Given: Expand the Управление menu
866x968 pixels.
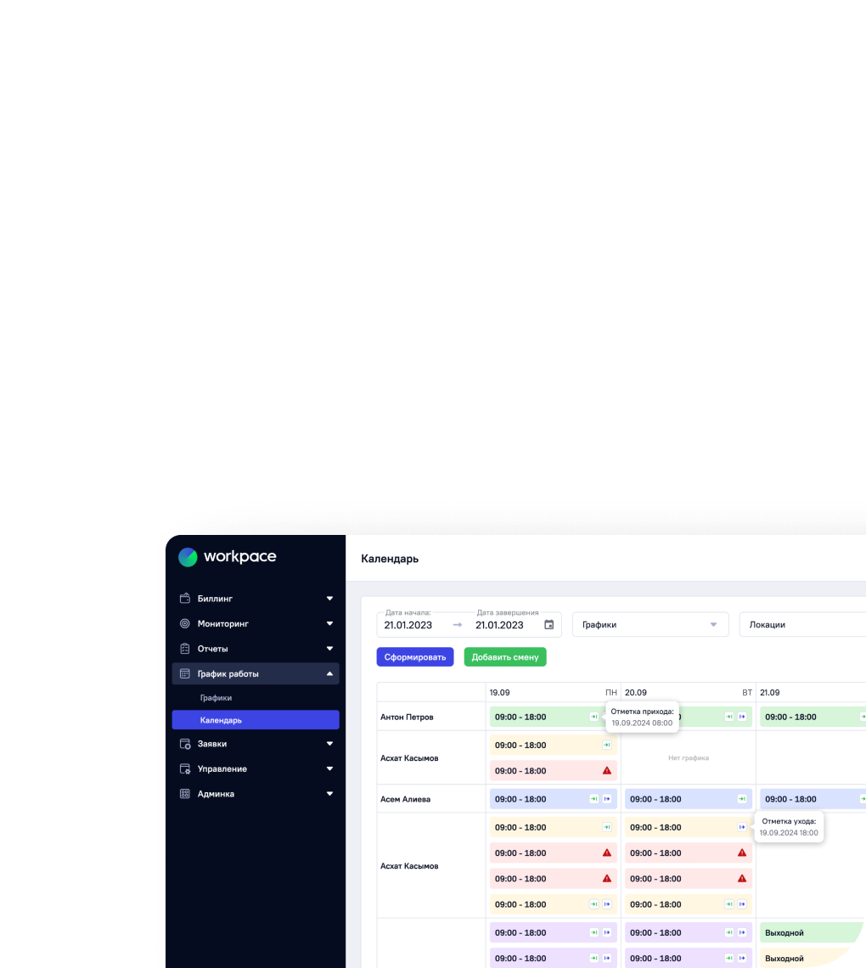Looking at the screenshot, I should tap(329, 769).
